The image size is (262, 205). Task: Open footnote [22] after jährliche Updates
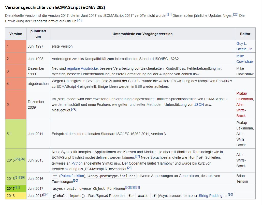click(236, 15)
